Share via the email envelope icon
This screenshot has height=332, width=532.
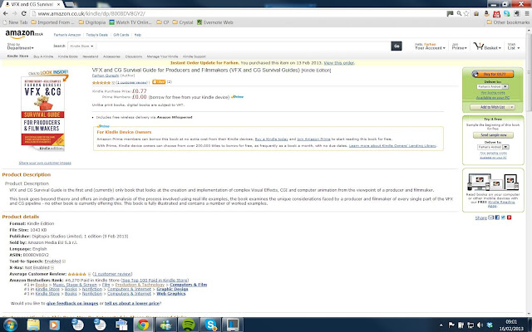click(x=490, y=217)
